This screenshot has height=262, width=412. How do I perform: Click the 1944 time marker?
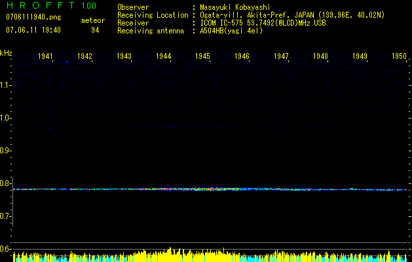pos(164,56)
